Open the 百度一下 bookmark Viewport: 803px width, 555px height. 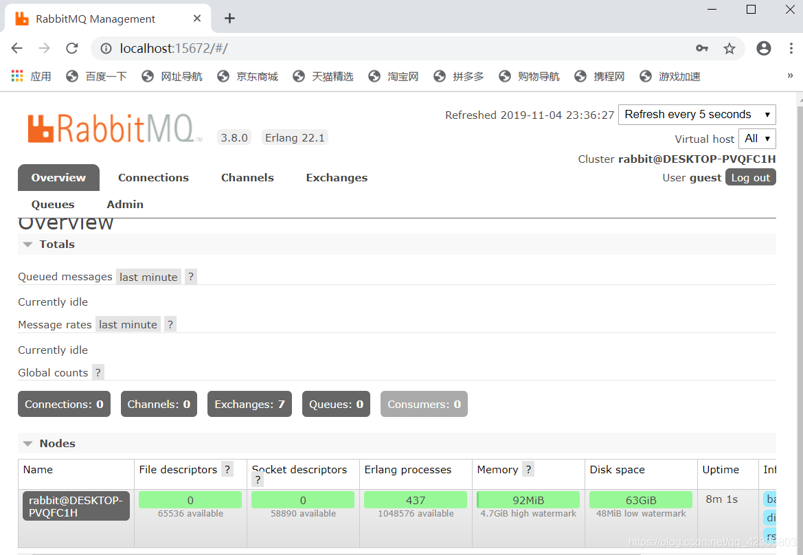coord(96,76)
